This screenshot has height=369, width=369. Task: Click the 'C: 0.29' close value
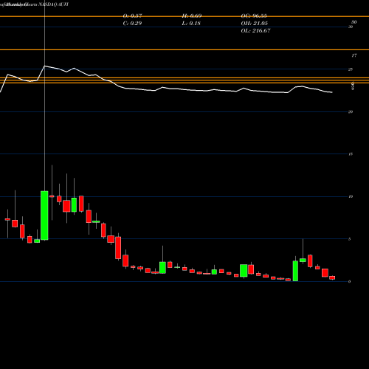click(132, 24)
